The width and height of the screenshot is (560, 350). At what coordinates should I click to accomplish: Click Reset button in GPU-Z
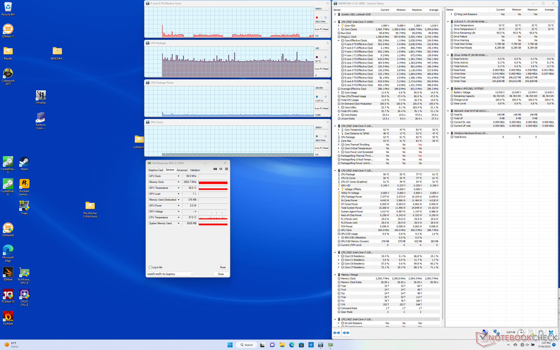pos(223,267)
